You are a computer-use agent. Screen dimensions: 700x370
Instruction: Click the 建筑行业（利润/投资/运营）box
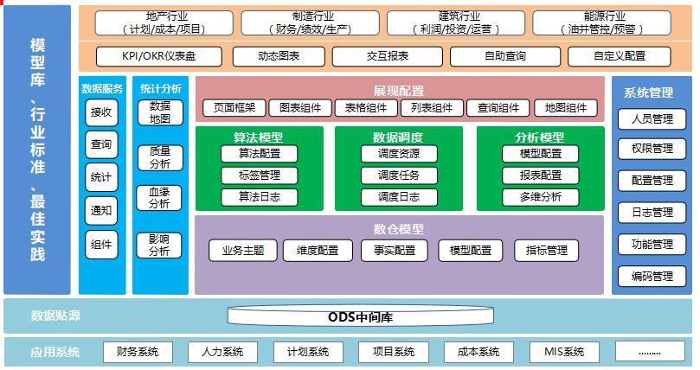(456, 22)
